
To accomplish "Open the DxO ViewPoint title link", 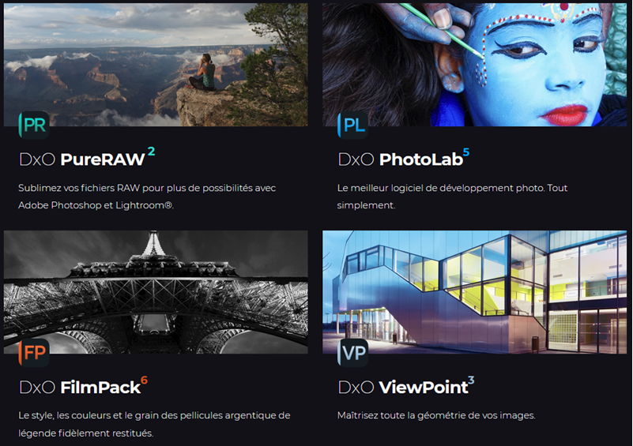I will (x=403, y=388).
